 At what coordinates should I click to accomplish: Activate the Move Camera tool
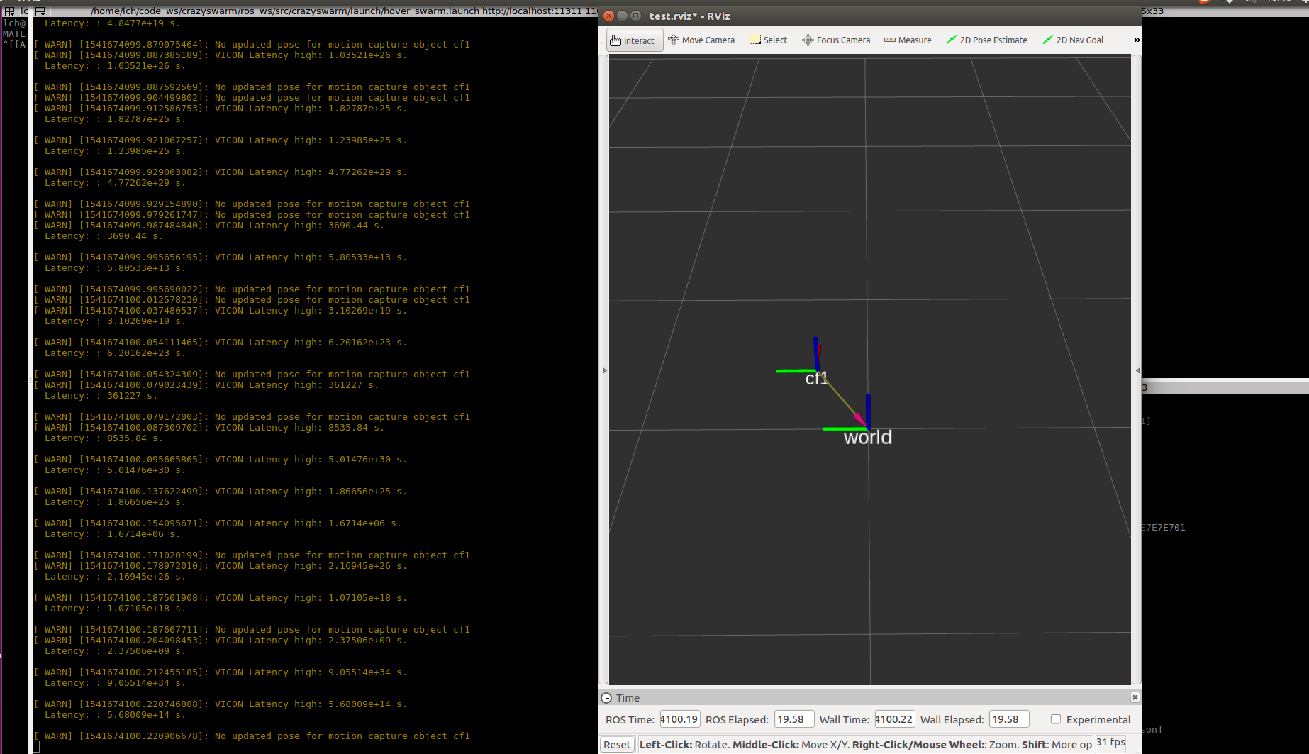[701, 40]
